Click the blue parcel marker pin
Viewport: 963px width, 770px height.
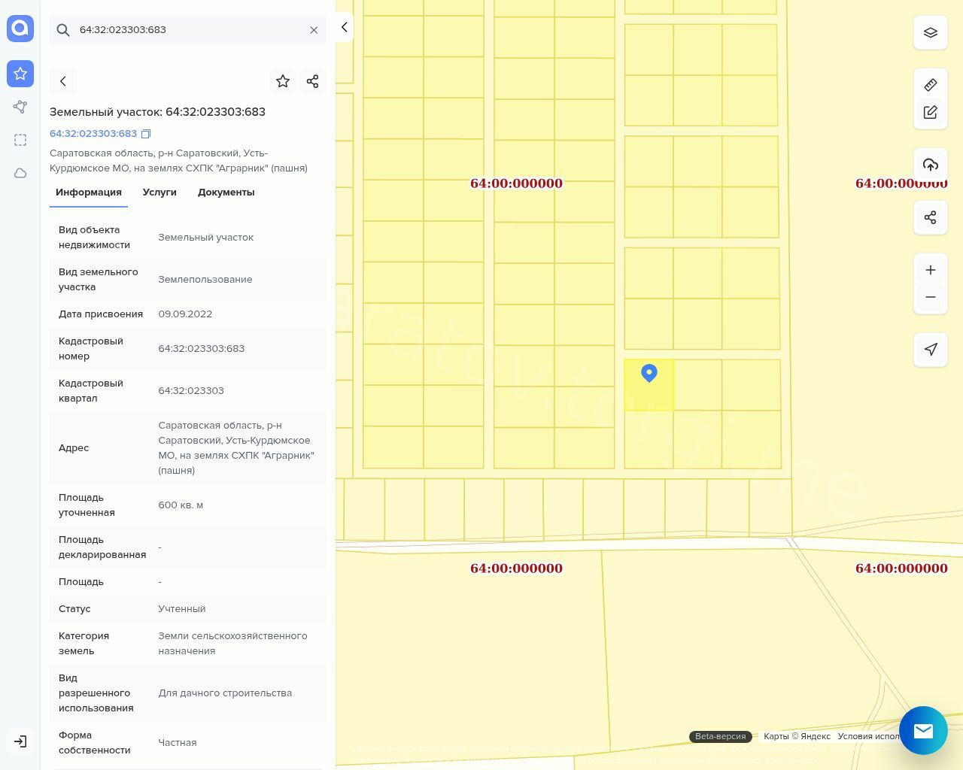[649, 373]
